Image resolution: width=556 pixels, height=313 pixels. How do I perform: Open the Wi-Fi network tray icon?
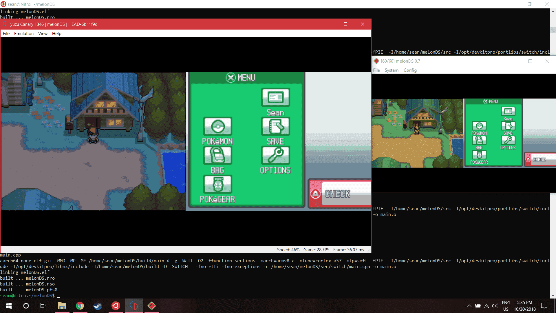[x=487, y=306]
